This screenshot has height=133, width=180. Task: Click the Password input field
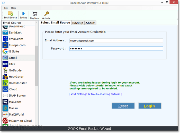116,49
